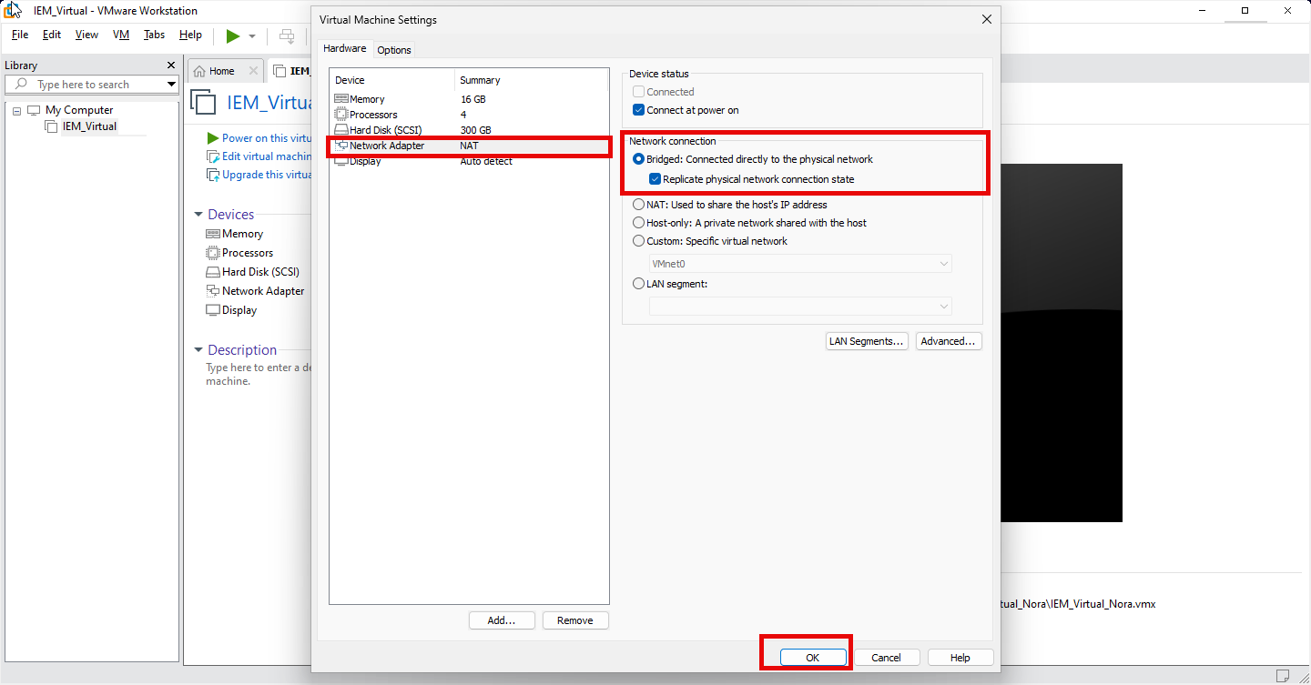Collapse the Devices section
Screen dimensions: 1311x685
click(198, 214)
